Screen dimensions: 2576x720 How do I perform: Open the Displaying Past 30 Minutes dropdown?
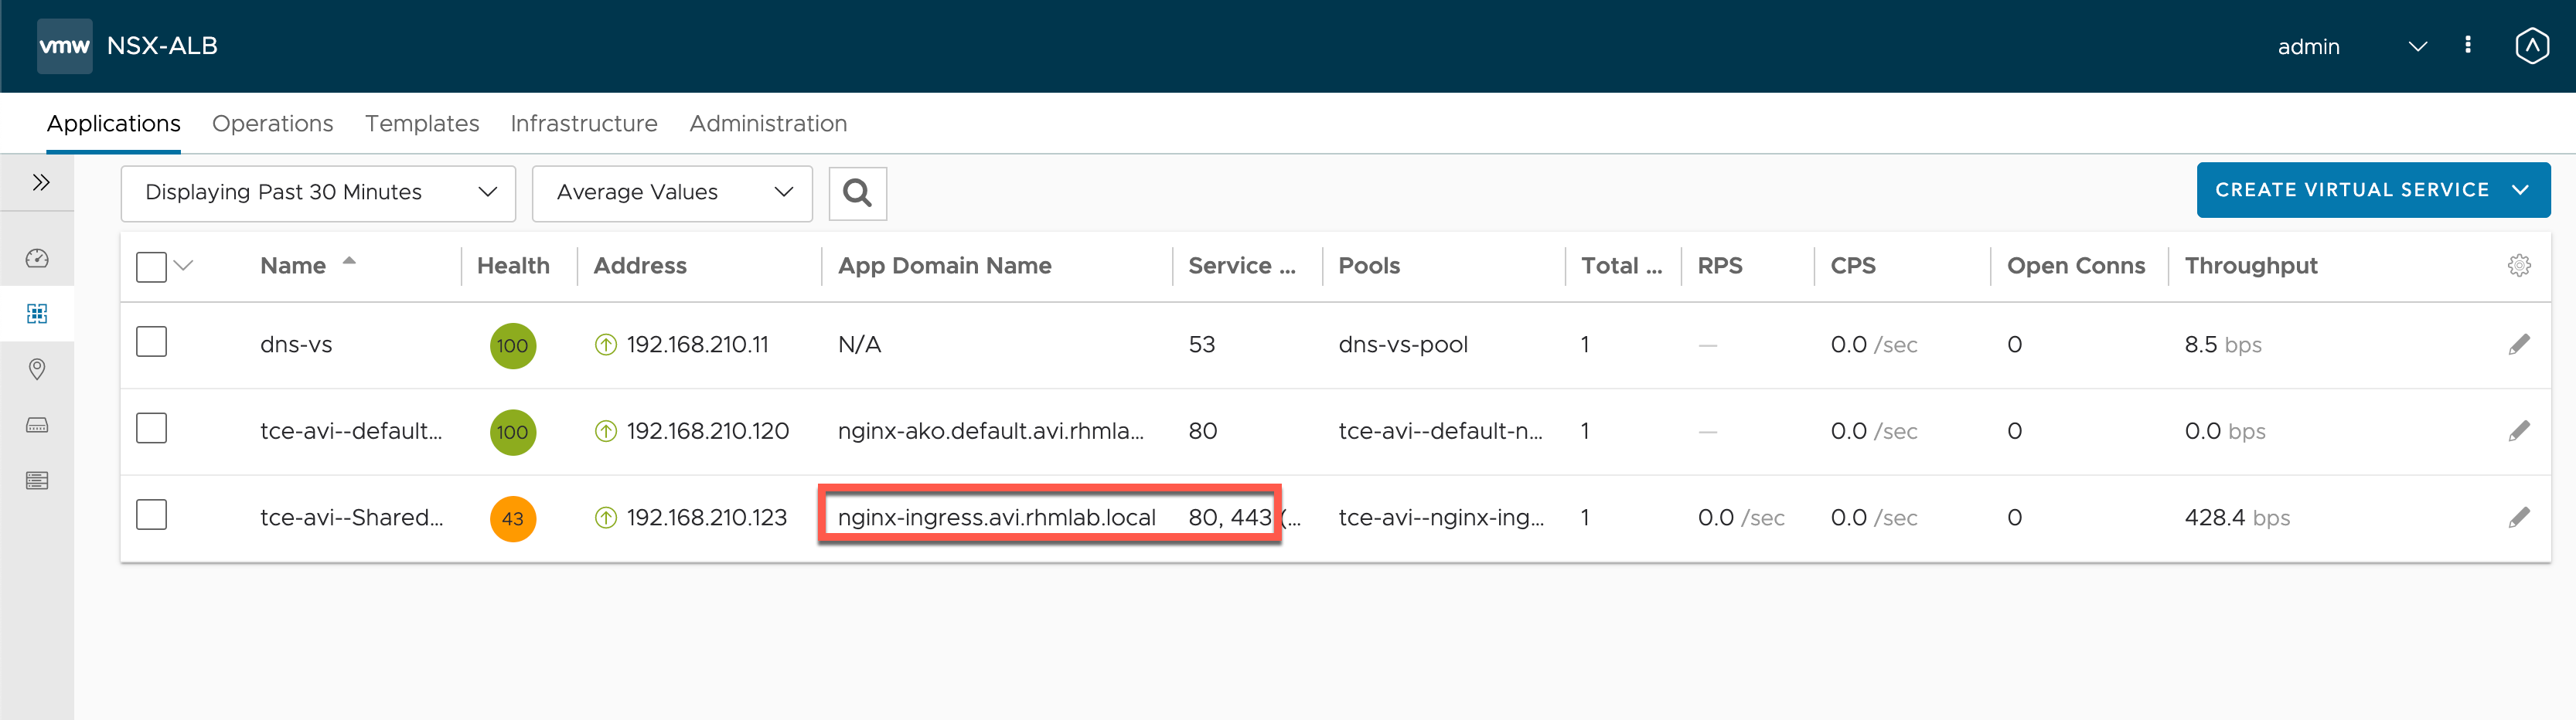point(318,192)
